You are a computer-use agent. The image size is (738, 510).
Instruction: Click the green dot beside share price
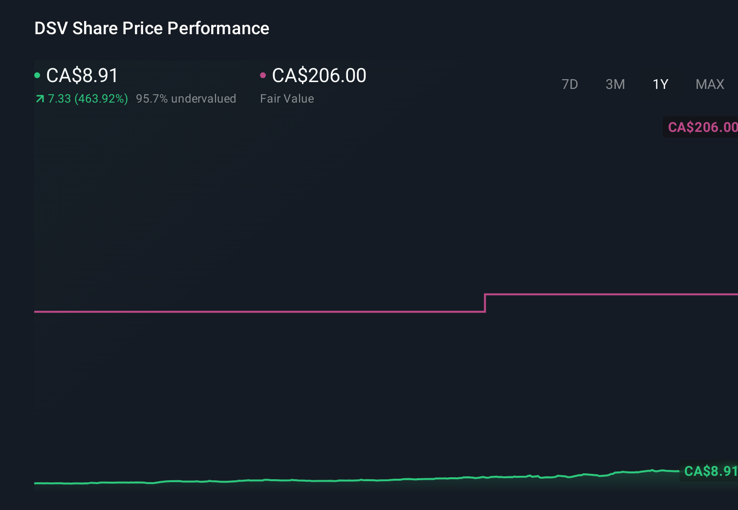(x=37, y=75)
